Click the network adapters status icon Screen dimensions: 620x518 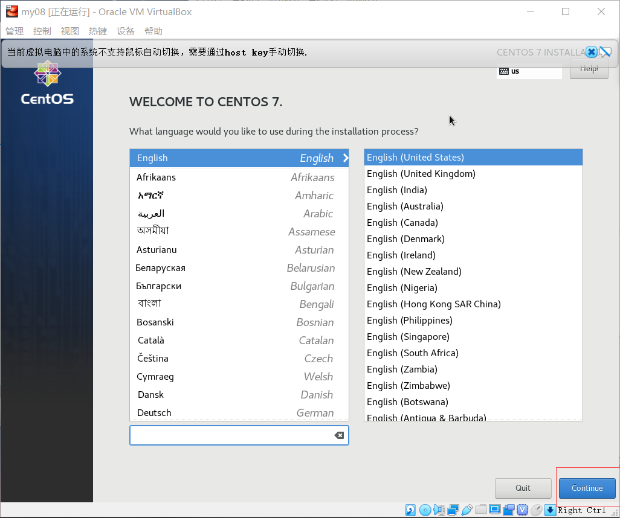pyautogui.click(x=453, y=510)
